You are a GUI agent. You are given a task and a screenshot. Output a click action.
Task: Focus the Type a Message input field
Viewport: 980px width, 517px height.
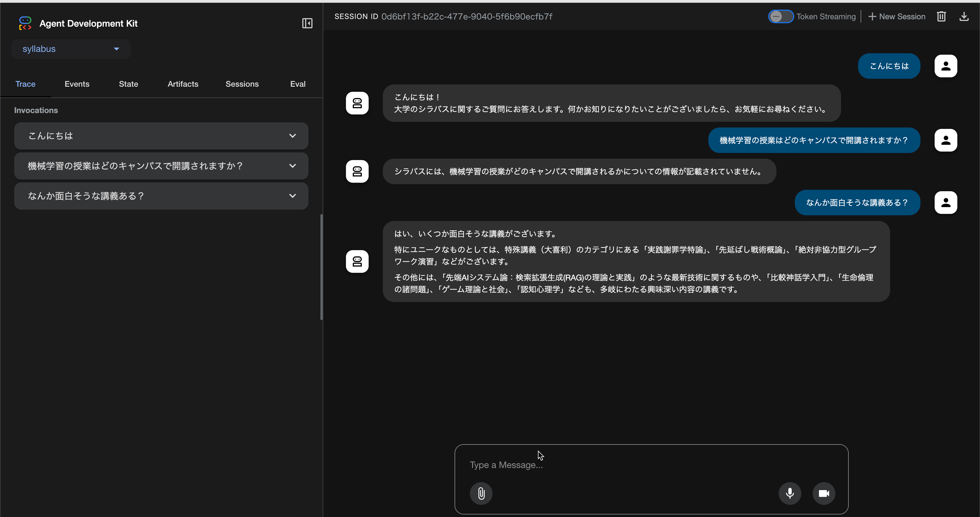[x=651, y=465]
